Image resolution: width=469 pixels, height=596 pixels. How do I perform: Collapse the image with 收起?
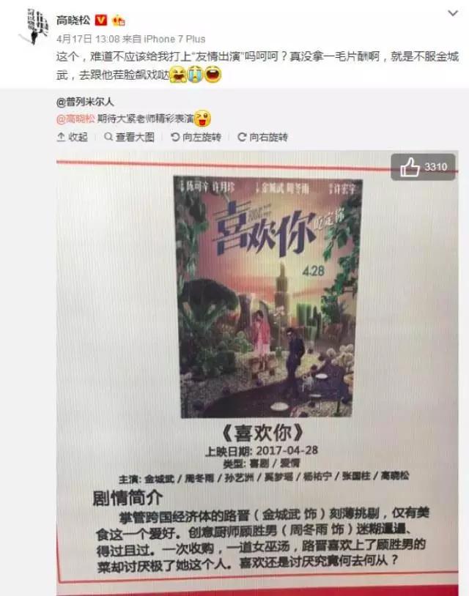(73, 137)
